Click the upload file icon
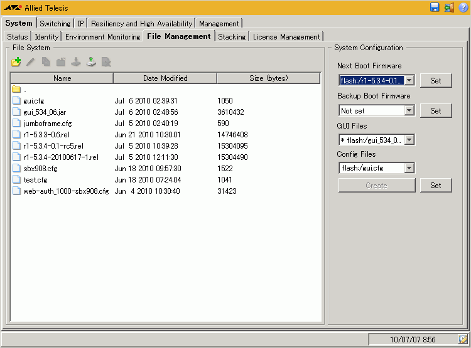Viewport: 471px width, 348px height. 91,62
